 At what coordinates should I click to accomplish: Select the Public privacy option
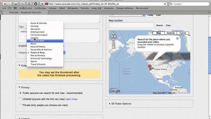(x=20, y=93)
